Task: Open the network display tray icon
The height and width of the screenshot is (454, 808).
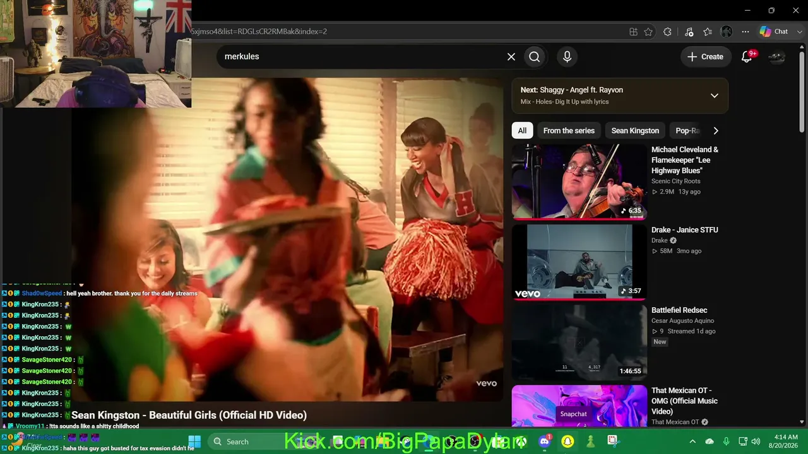Action: point(743,441)
